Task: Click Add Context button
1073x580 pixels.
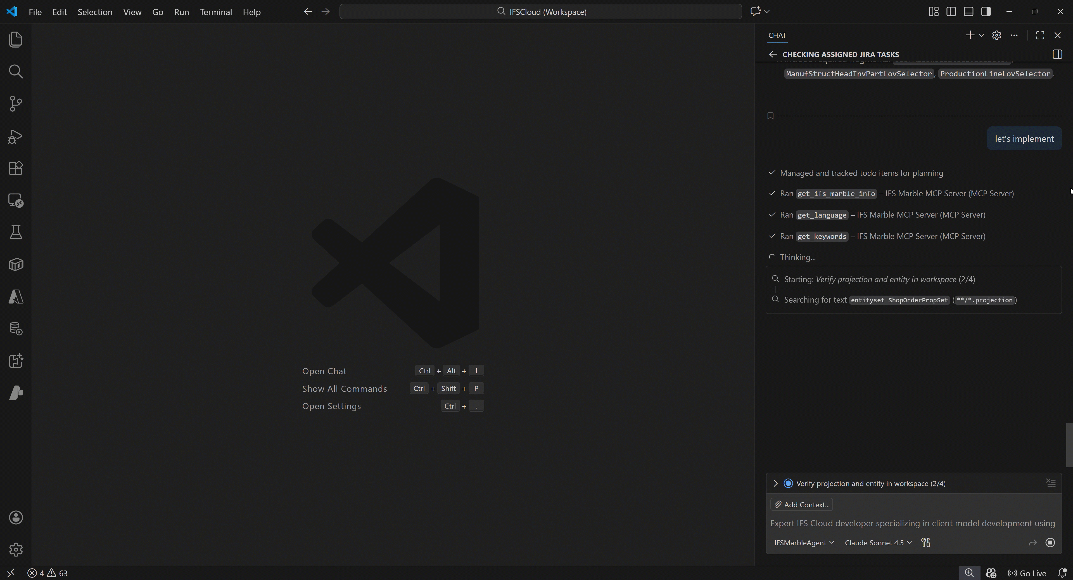Action: click(801, 504)
